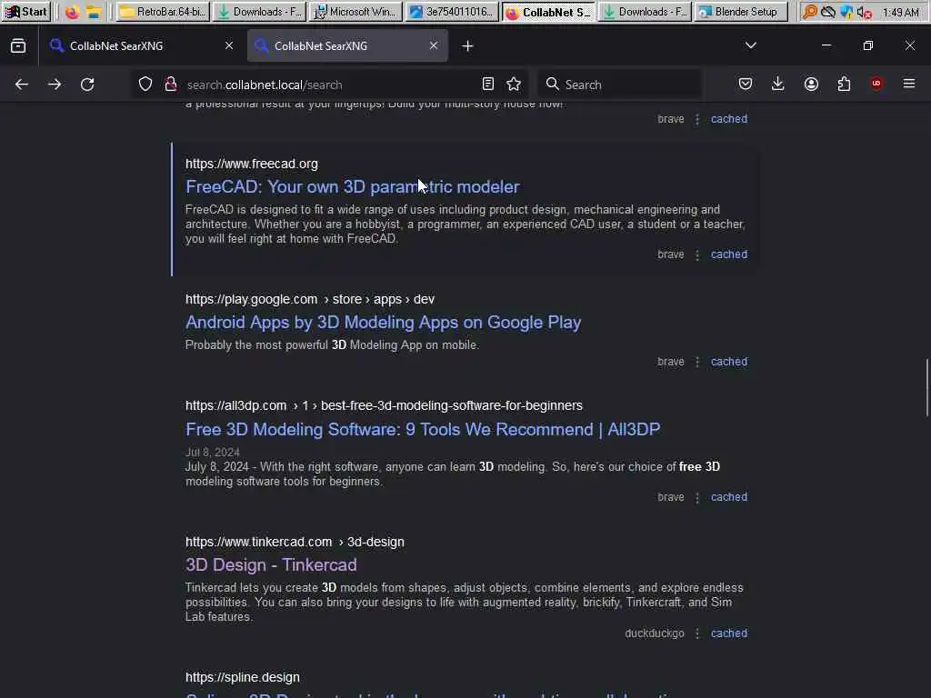The height and width of the screenshot is (698, 931).
Task: Click the muted volume tray icon
Action: 865,12
